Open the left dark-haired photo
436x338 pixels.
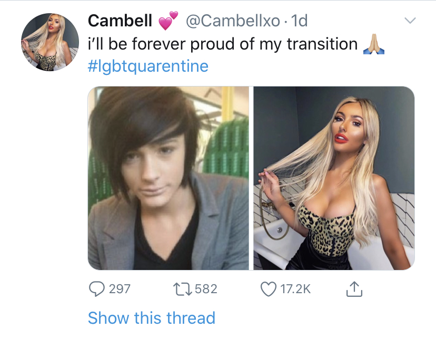[x=168, y=178]
